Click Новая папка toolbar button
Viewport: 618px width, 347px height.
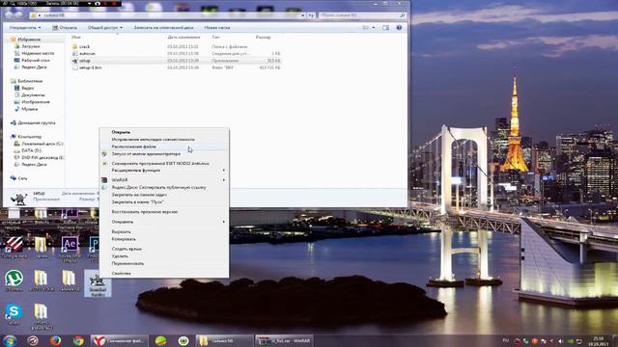click(x=216, y=28)
